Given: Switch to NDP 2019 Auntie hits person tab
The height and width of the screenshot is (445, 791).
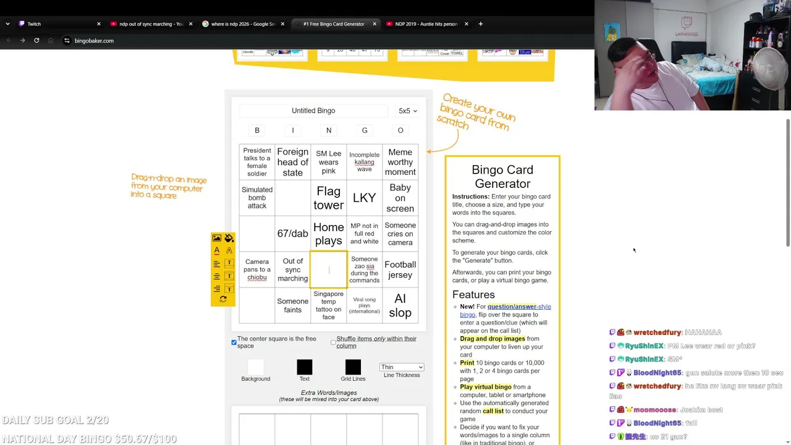Looking at the screenshot, I should (427, 24).
